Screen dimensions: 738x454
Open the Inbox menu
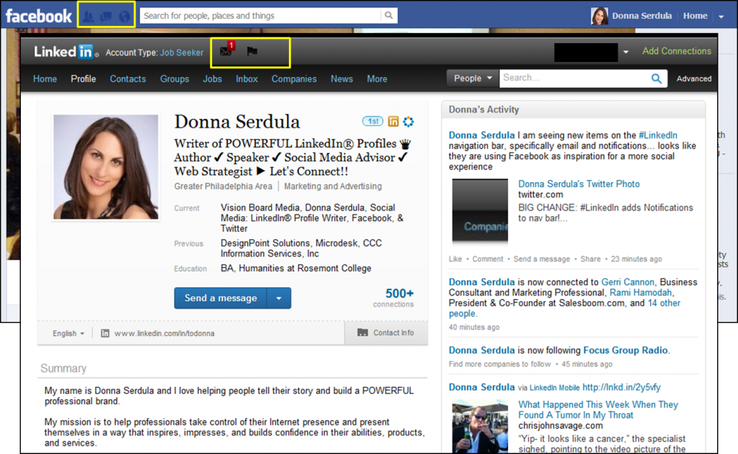coord(246,79)
